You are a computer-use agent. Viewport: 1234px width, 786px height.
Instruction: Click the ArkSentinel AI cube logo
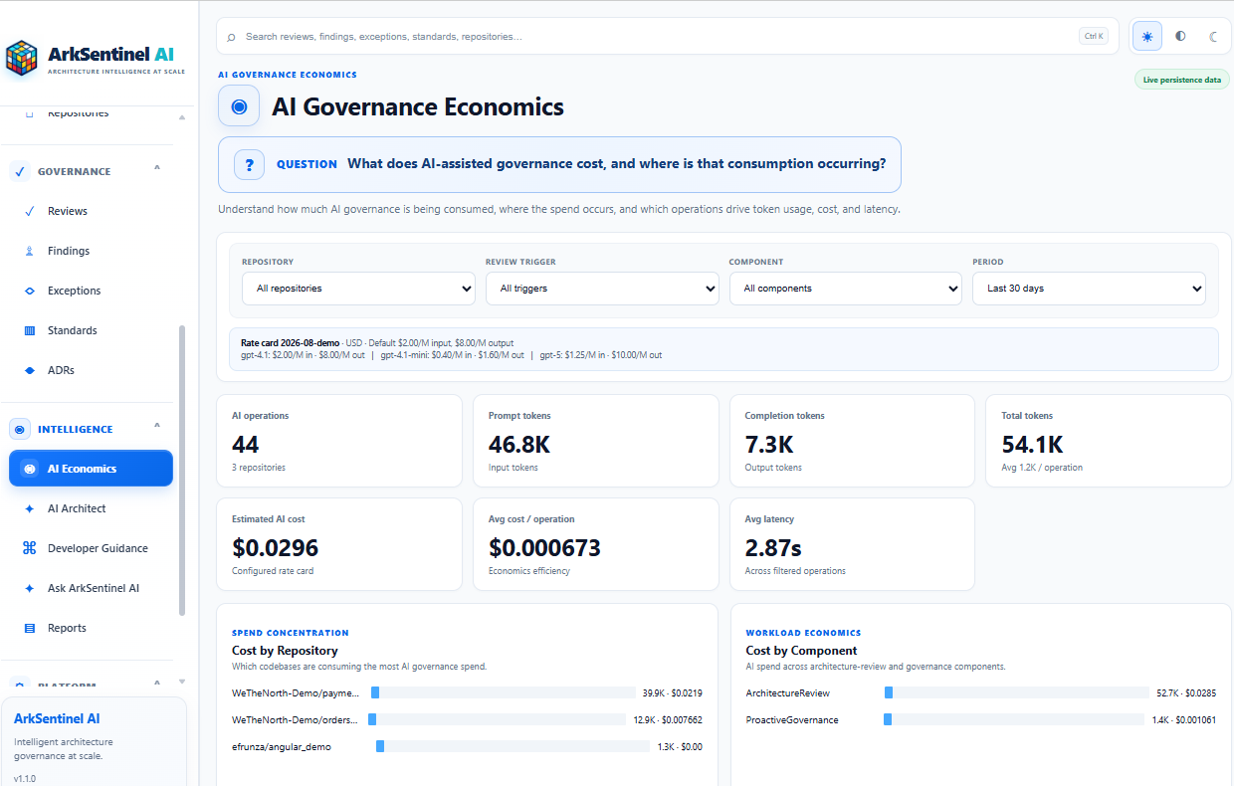click(x=22, y=58)
